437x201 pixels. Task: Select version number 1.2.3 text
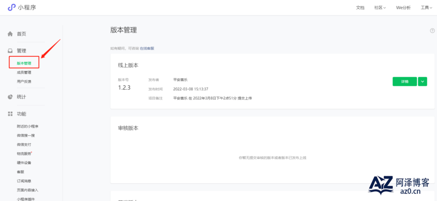tap(124, 88)
